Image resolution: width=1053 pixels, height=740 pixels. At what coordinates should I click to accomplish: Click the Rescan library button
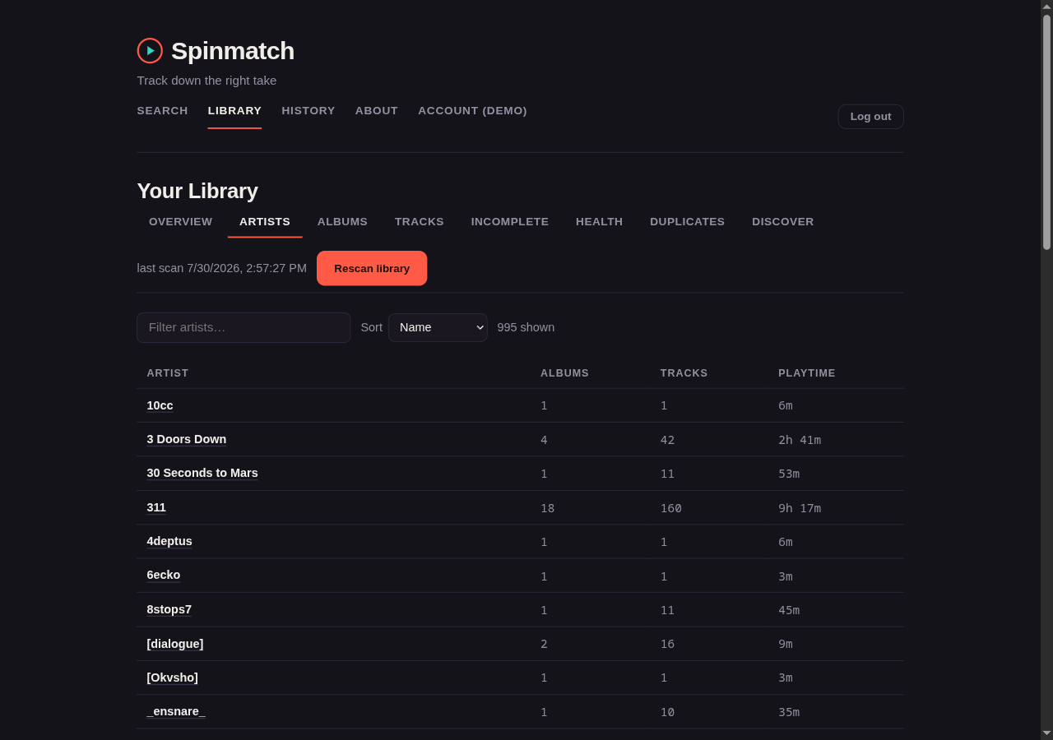372,268
